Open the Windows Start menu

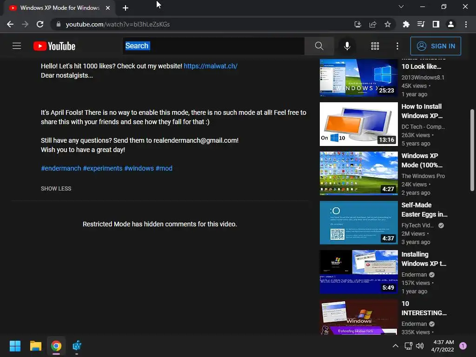tap(15, 346)
